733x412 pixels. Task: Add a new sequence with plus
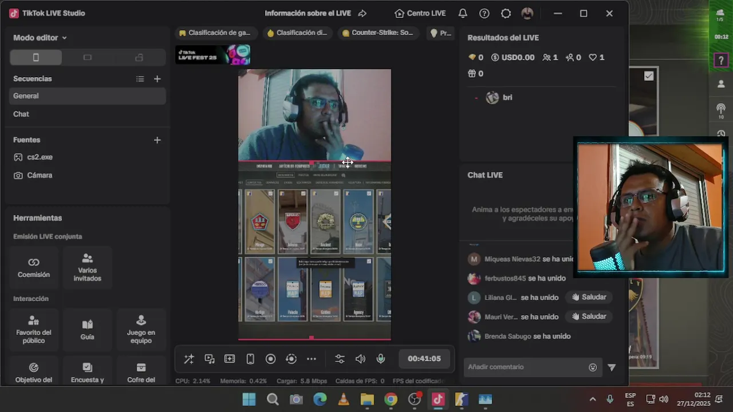click(157, 79)
